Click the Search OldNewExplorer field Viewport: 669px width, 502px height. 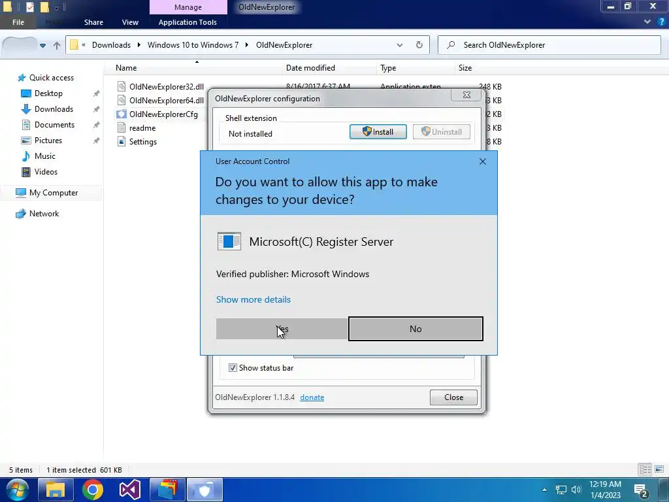(x=549, y=45)
